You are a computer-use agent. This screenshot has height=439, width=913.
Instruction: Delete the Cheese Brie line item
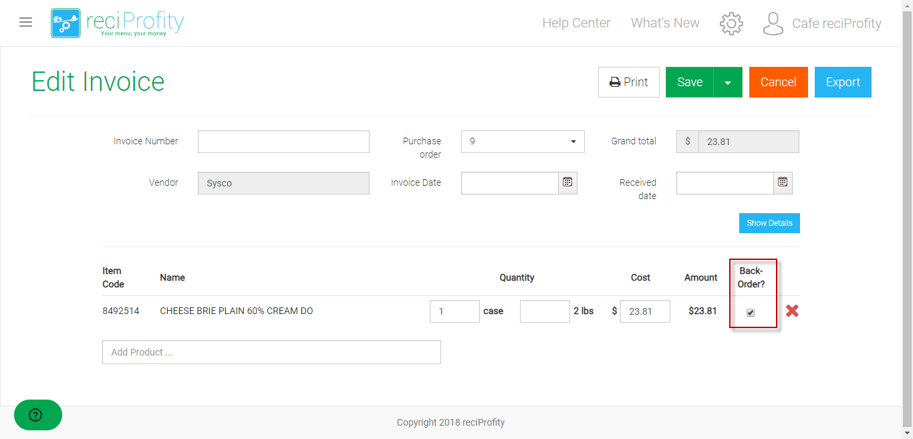(x=792, y=311)
